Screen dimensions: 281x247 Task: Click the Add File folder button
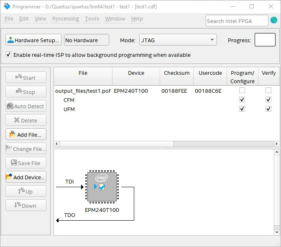26,135
